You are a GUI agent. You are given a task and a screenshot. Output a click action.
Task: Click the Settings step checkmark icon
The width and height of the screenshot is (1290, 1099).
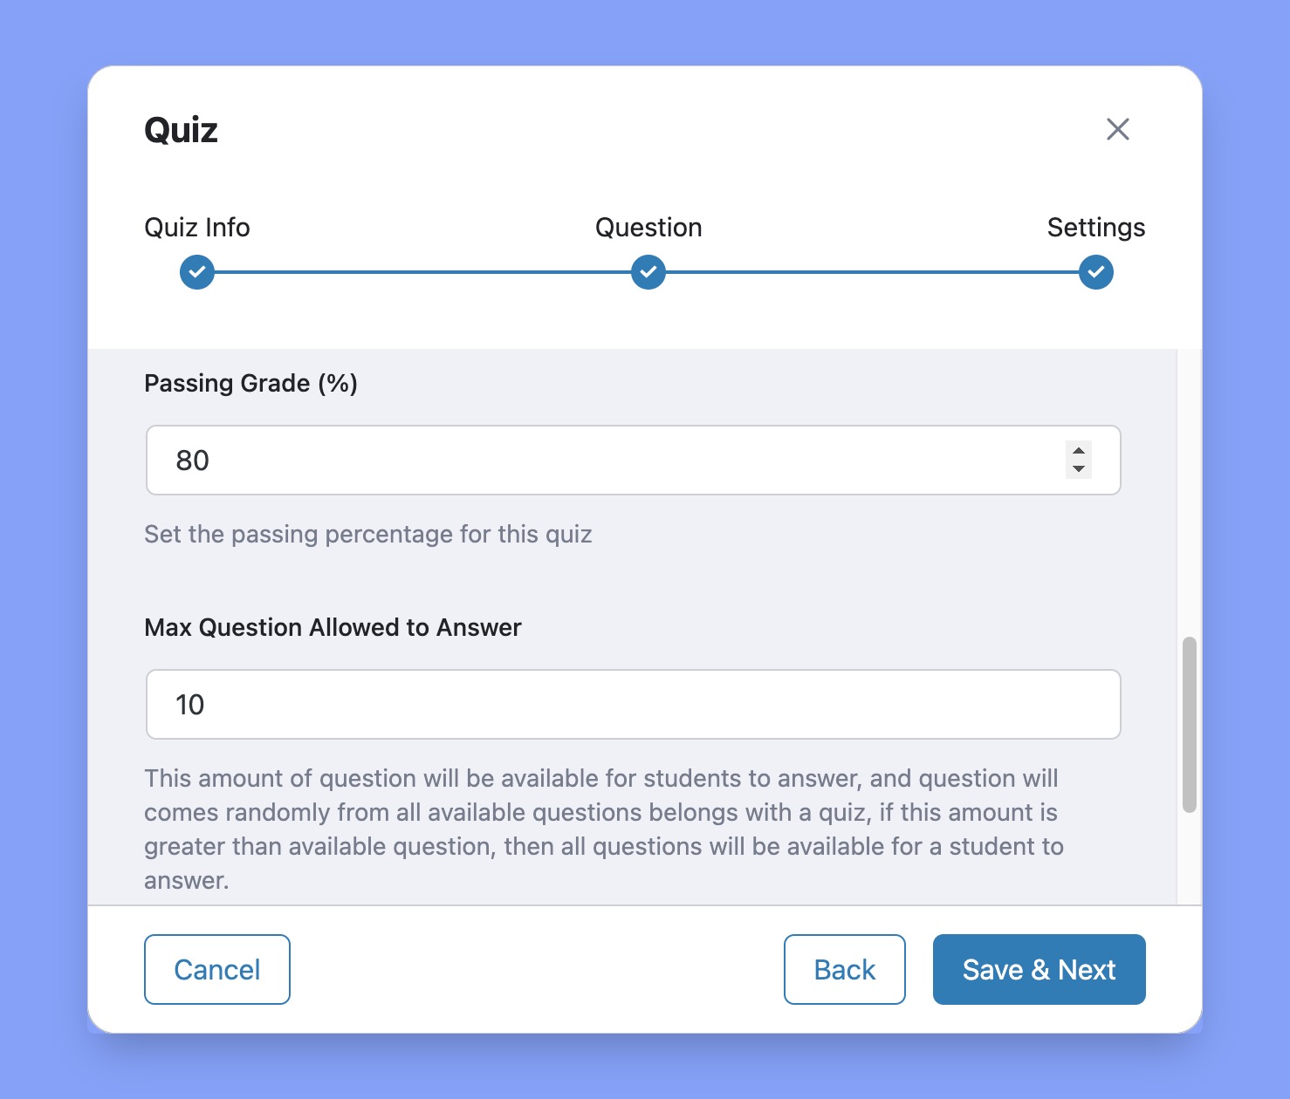(x=1095, y=272)
